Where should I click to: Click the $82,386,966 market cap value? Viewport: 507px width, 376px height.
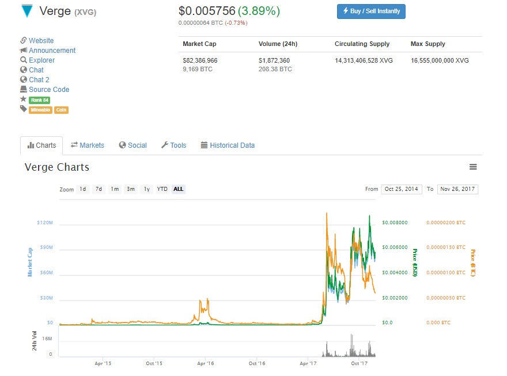point(200,60)
